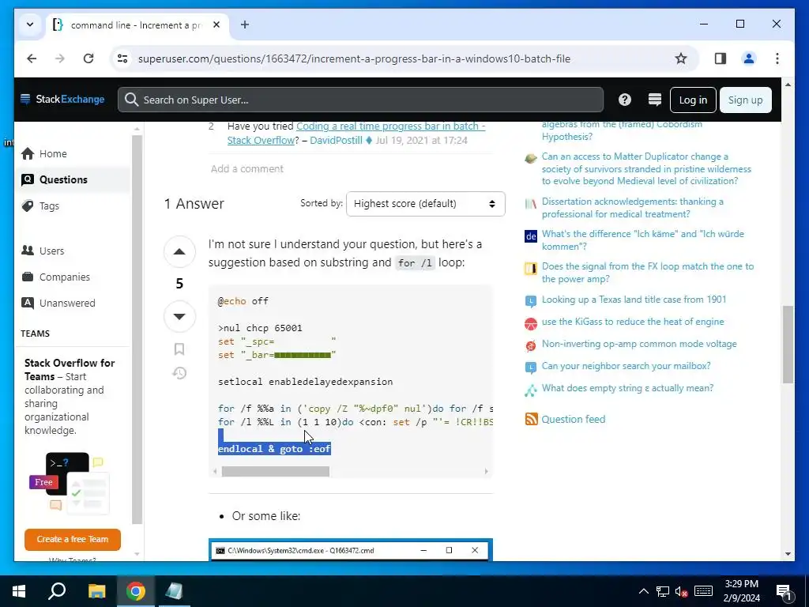Upvote the answer
809x607 pixels.
point(179,252)
